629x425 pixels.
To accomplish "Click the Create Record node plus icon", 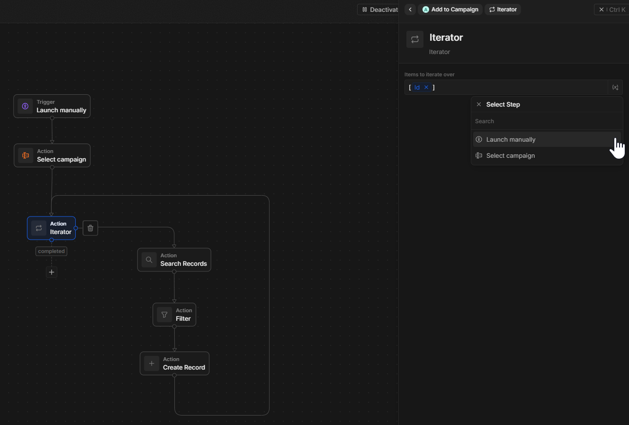I will tap(152, 363).
